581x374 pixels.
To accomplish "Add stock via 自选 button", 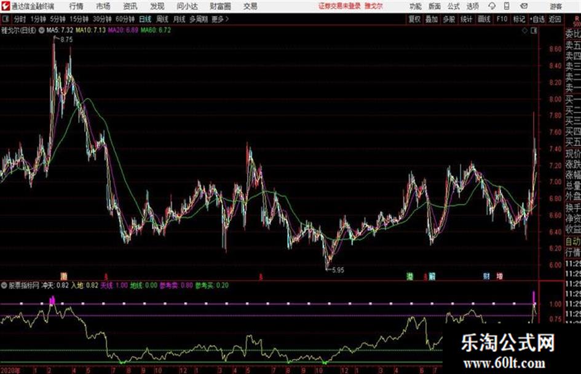I will tap(537, 19).
